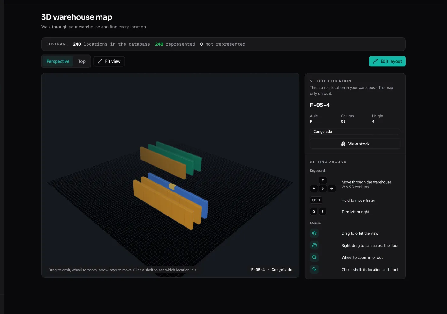Click the Fit view button
Image resolution: width=447 pixels, height=314 pixels.
[109, 61]
